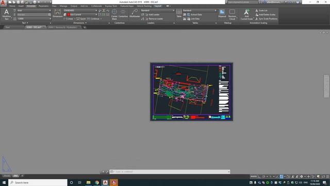330x186 pixels.
Task: Click the keyword search box in title bar
Action: pyautogui.click(x=243, y=2)
